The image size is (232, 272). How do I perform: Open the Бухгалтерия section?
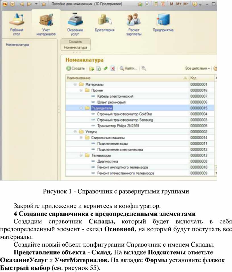coord(104,23)
